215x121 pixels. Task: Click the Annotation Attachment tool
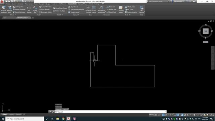coord(101,9)
